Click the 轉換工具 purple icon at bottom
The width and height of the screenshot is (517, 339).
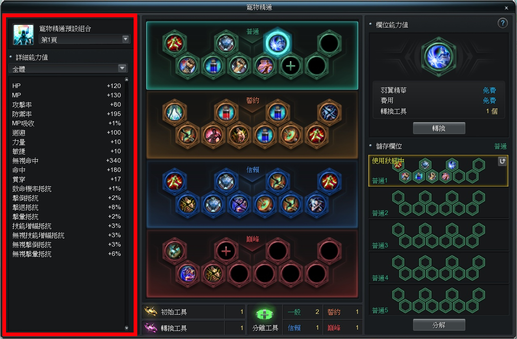151,328
